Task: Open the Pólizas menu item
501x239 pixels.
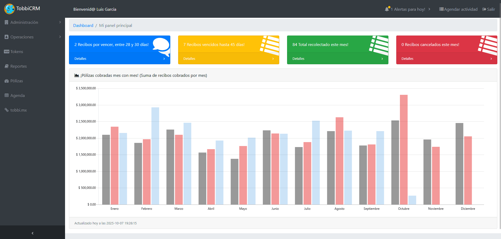Action: click(x=17, y=81)
